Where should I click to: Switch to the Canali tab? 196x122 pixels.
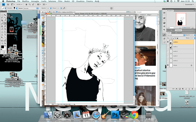point(174,33)
